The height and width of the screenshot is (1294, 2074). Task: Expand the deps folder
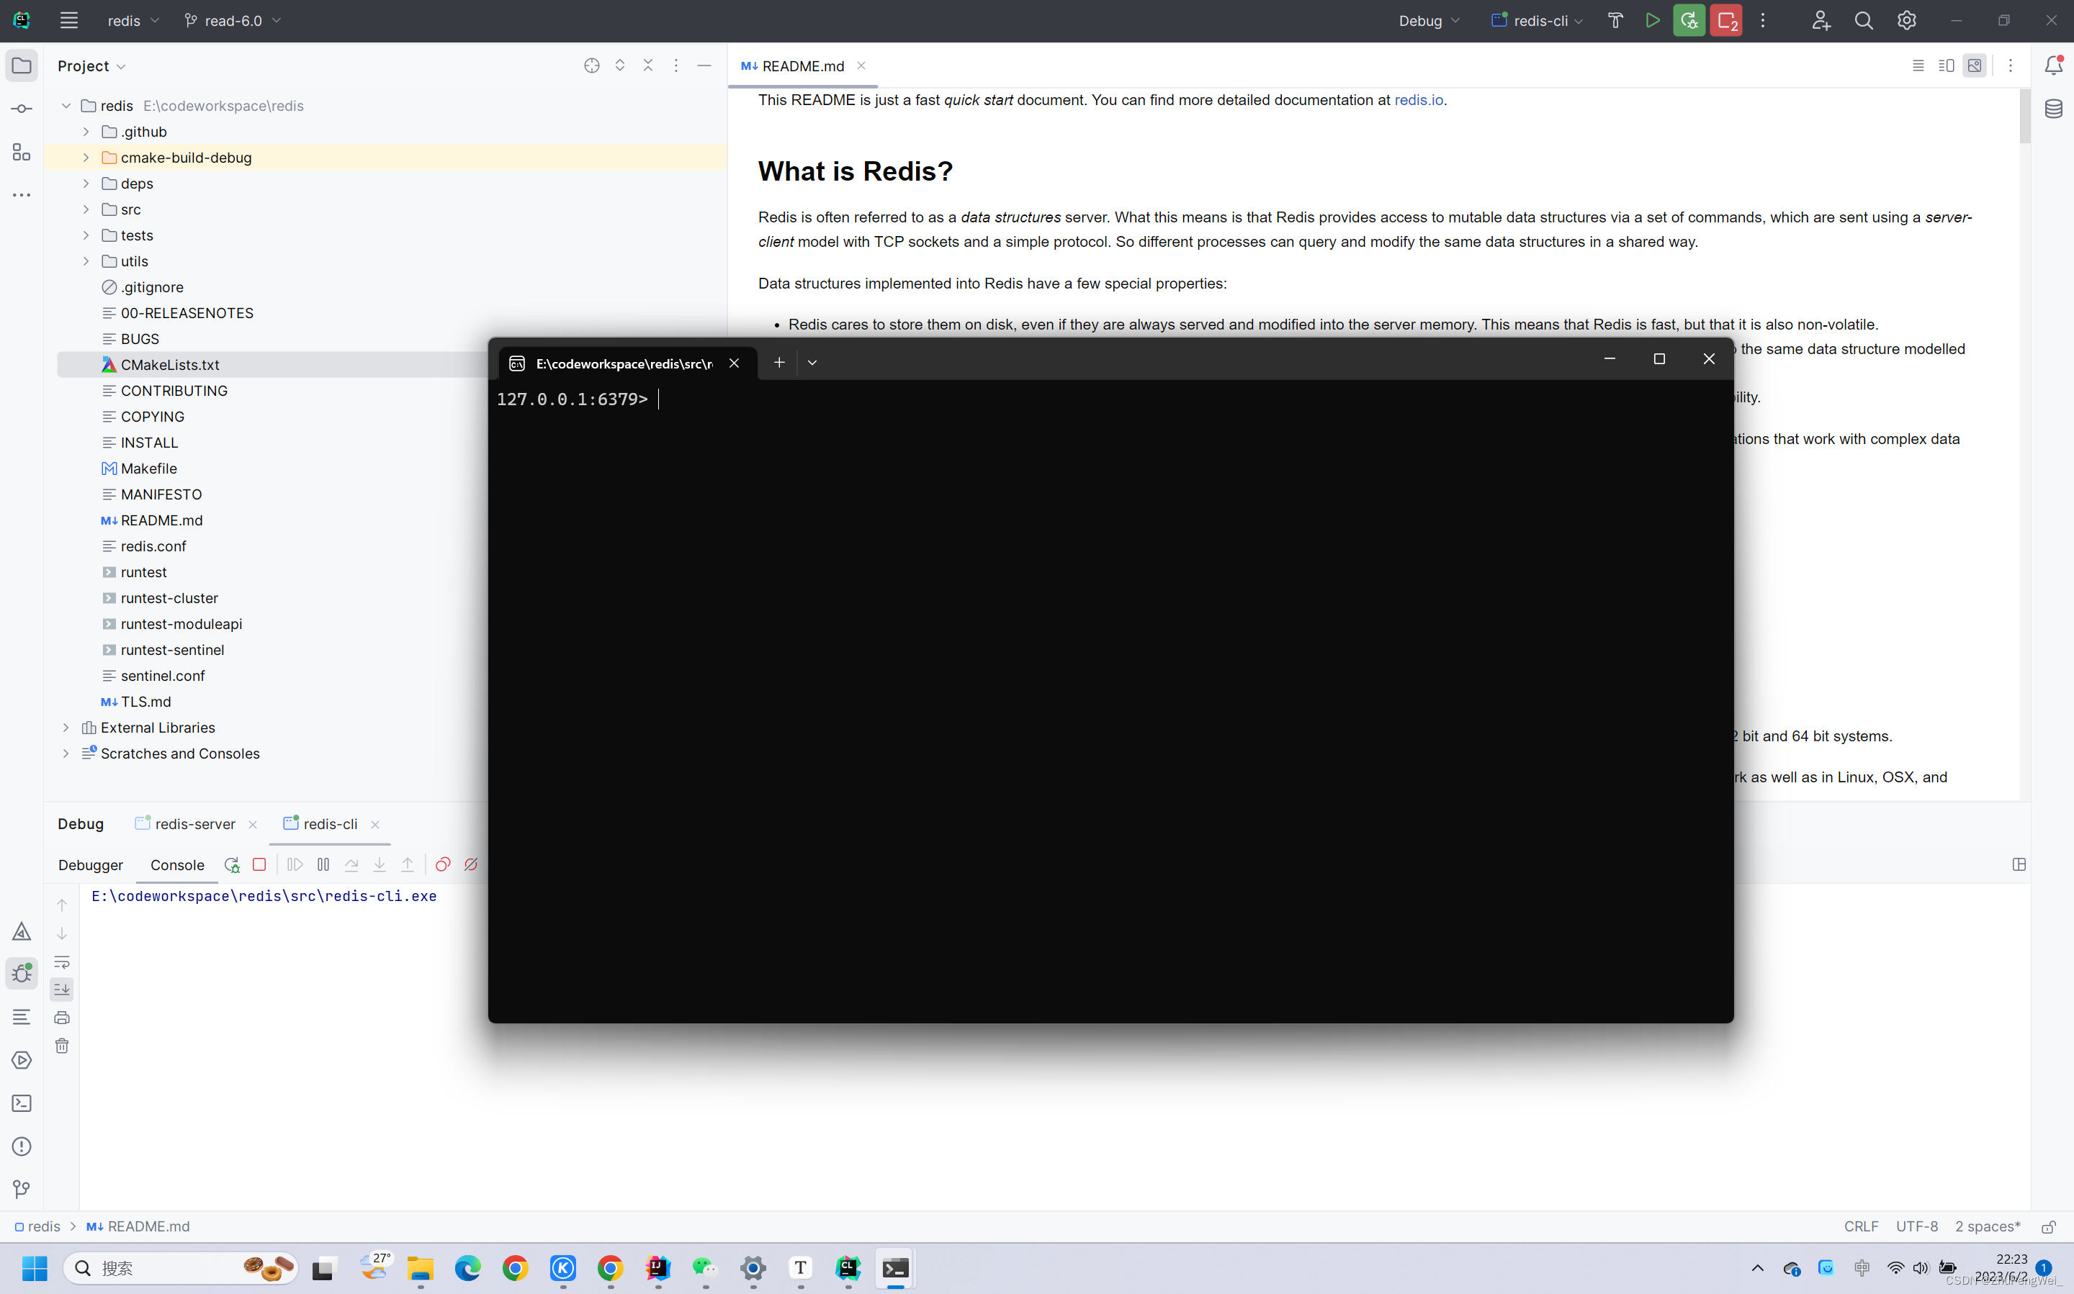tap(86, 183)
